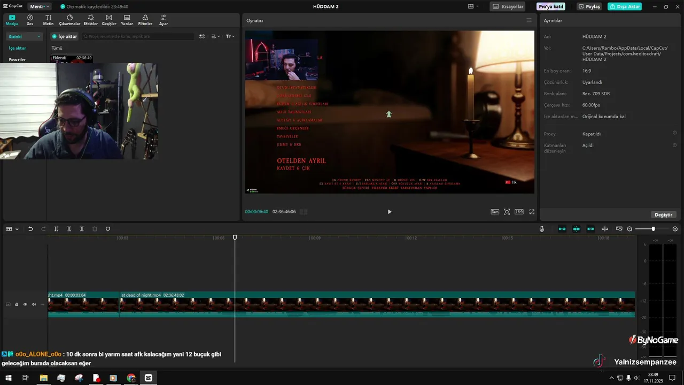
Task: Open the timeline cover preview icon
Action: pyautogui.click(x=619, y=229)
